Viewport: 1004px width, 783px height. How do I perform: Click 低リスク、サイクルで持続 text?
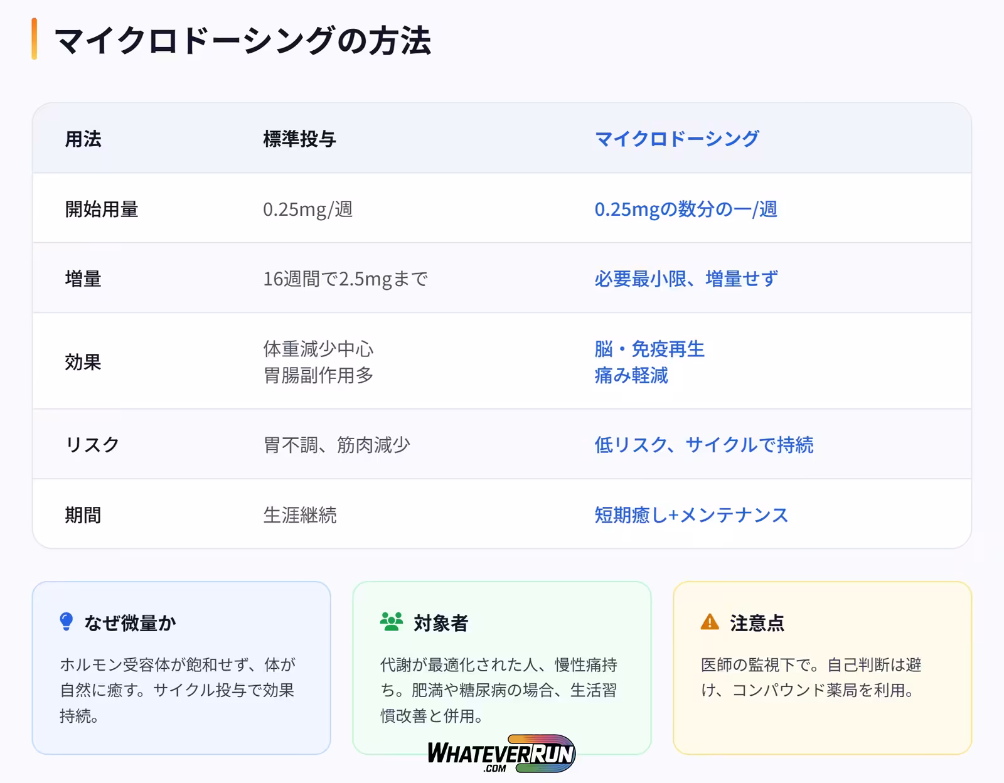click(x=703, y=445)
